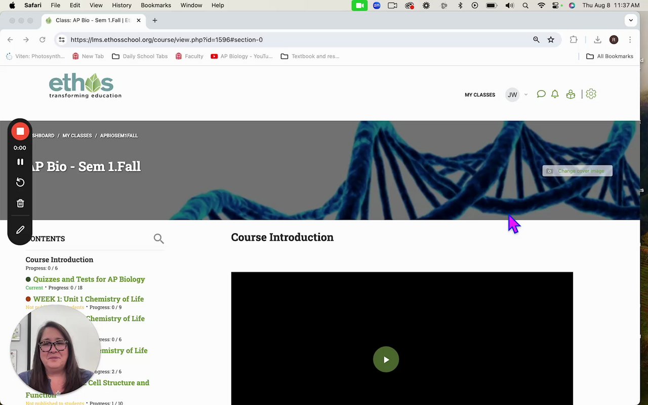Open the View menu

[x=96, y=5]
